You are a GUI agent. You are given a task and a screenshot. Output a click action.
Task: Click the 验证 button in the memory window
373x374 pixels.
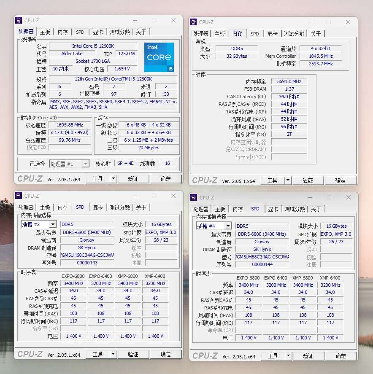click(308, 180)
